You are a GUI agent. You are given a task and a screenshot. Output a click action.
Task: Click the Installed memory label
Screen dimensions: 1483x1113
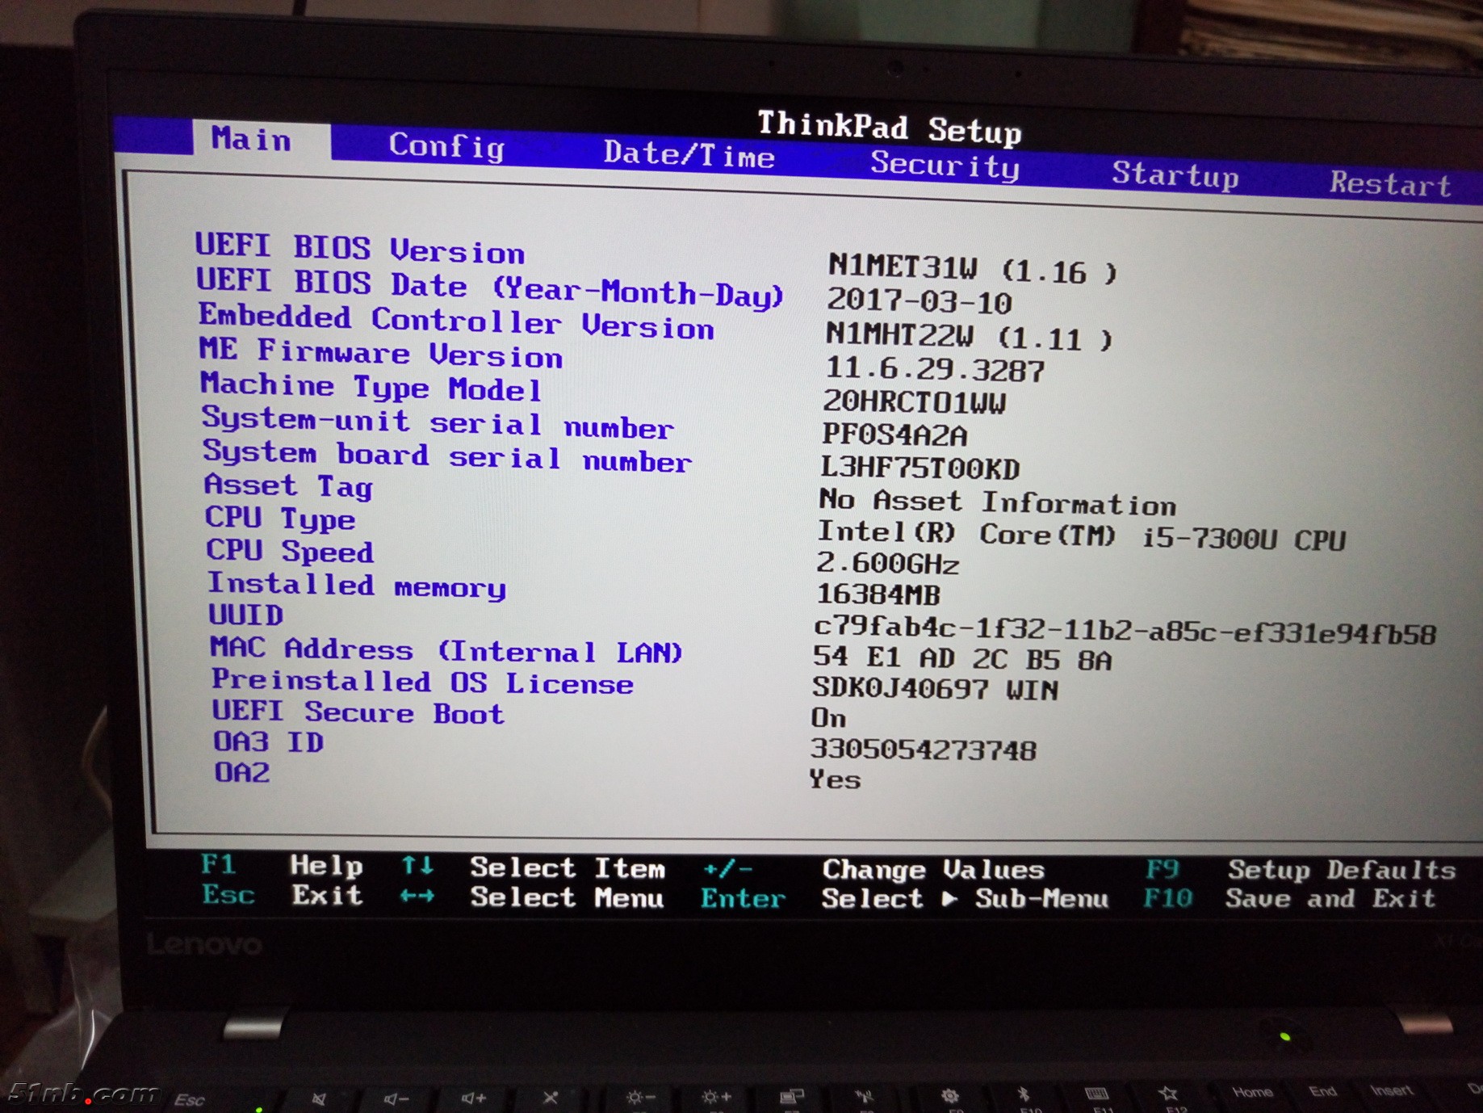[x=357, y=586]
